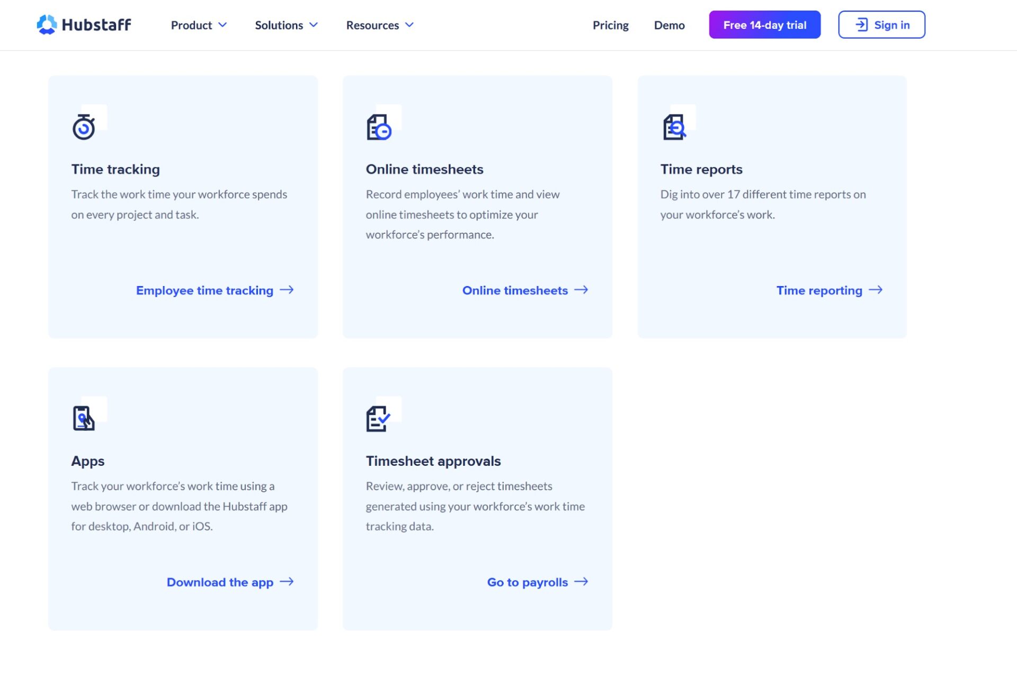Click the Sign in button
Image resolution: width=1017 pixels, height=699 pixels.
[x=881, y=24]
